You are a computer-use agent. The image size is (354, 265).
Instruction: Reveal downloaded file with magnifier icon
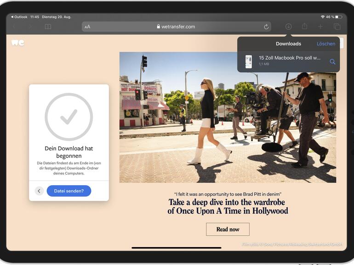pos(332,61)
